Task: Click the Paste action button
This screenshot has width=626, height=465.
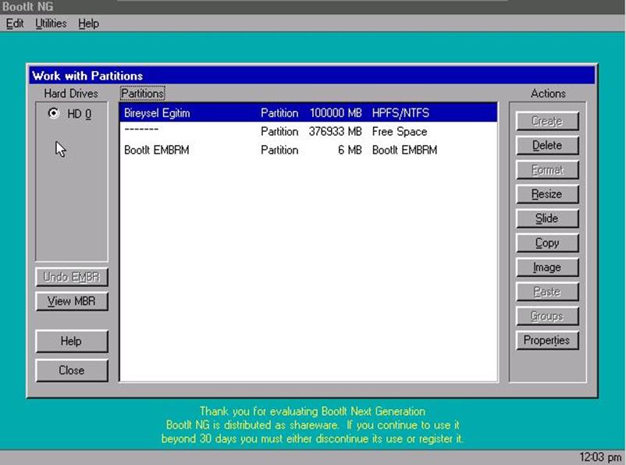Action: pos(547,291)
